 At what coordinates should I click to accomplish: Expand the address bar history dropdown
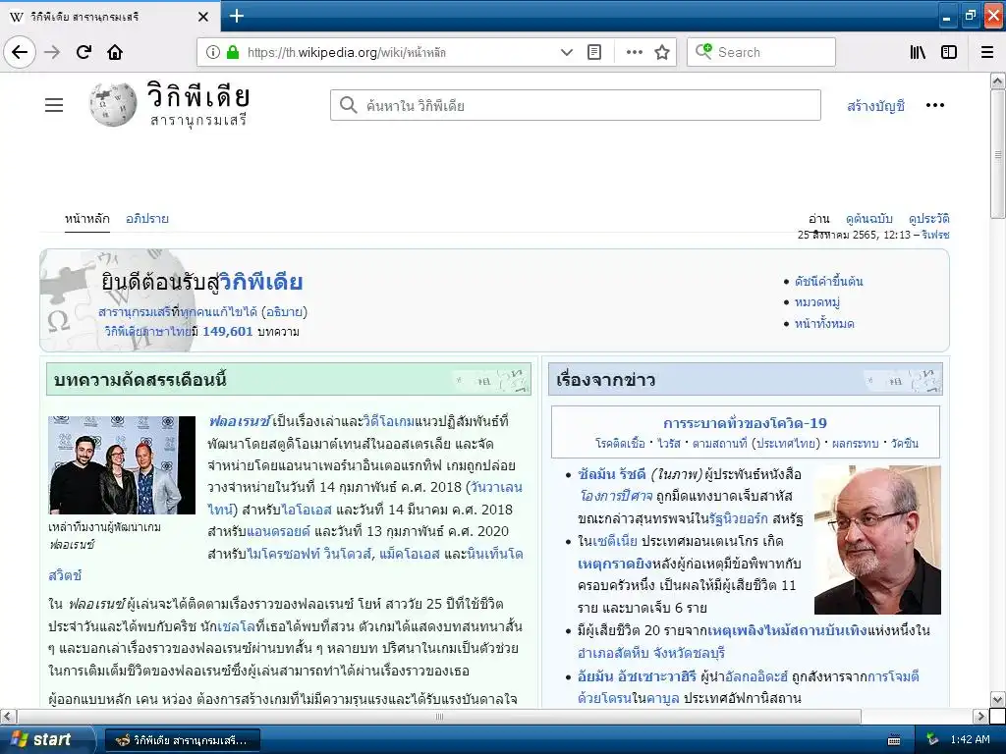567,52
